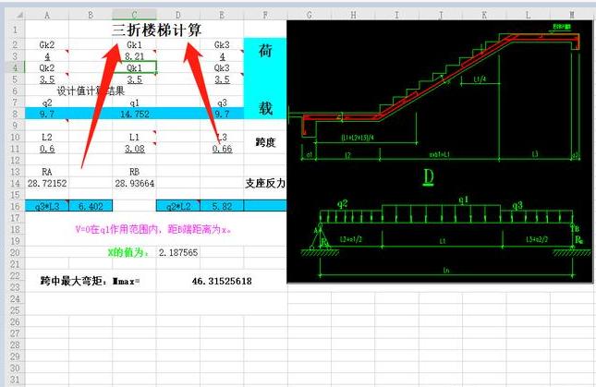Select the Gk2 label cell
Viewport: 596px width, 387px height.
click(47, 45)
